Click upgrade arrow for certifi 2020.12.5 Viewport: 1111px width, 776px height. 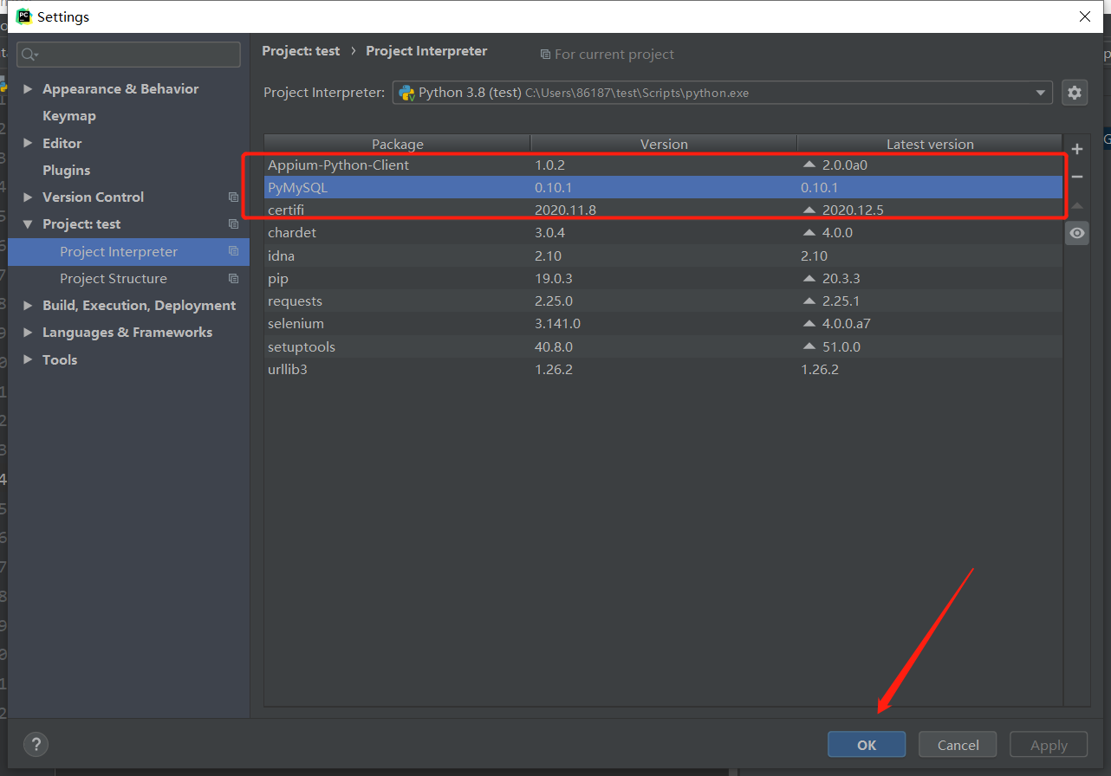pyautogui.click(x=809, y=210)
